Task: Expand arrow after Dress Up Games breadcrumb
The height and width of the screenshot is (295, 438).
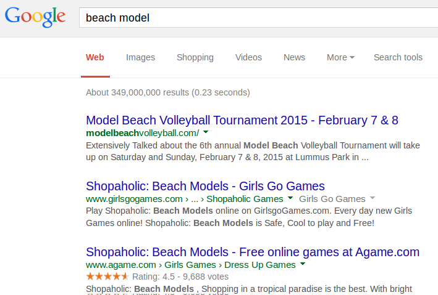Action: pyautogui.click(x=303, y=265)
